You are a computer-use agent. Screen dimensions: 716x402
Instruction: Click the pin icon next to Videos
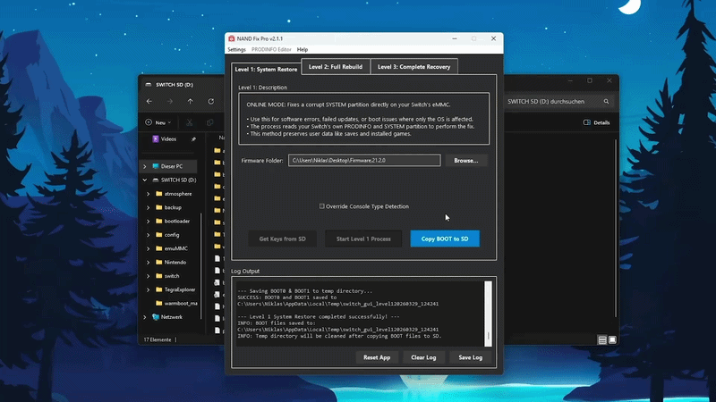click(193, 139)
